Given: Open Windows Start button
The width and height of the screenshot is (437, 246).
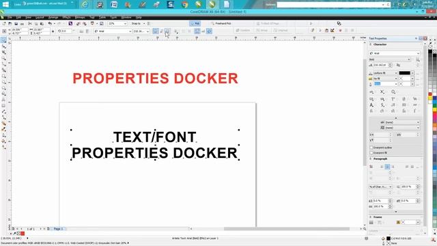Looking at the screenshot, I should point(5,4).
